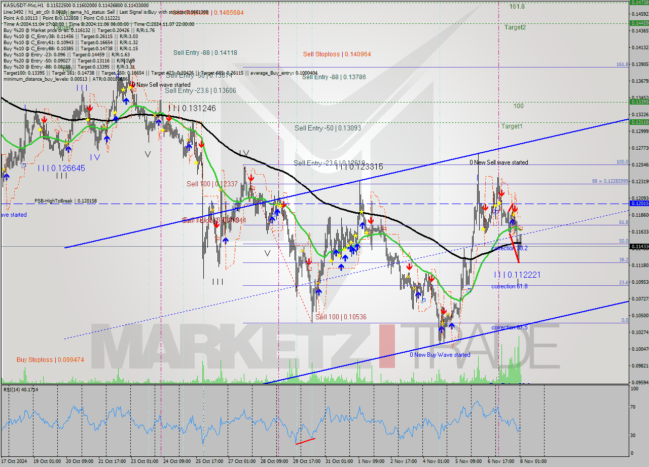Viewport: 649px width, 467px height.
Task: Select the 'Sell 100 | 0.12337' label
Action: coord(212,184)
